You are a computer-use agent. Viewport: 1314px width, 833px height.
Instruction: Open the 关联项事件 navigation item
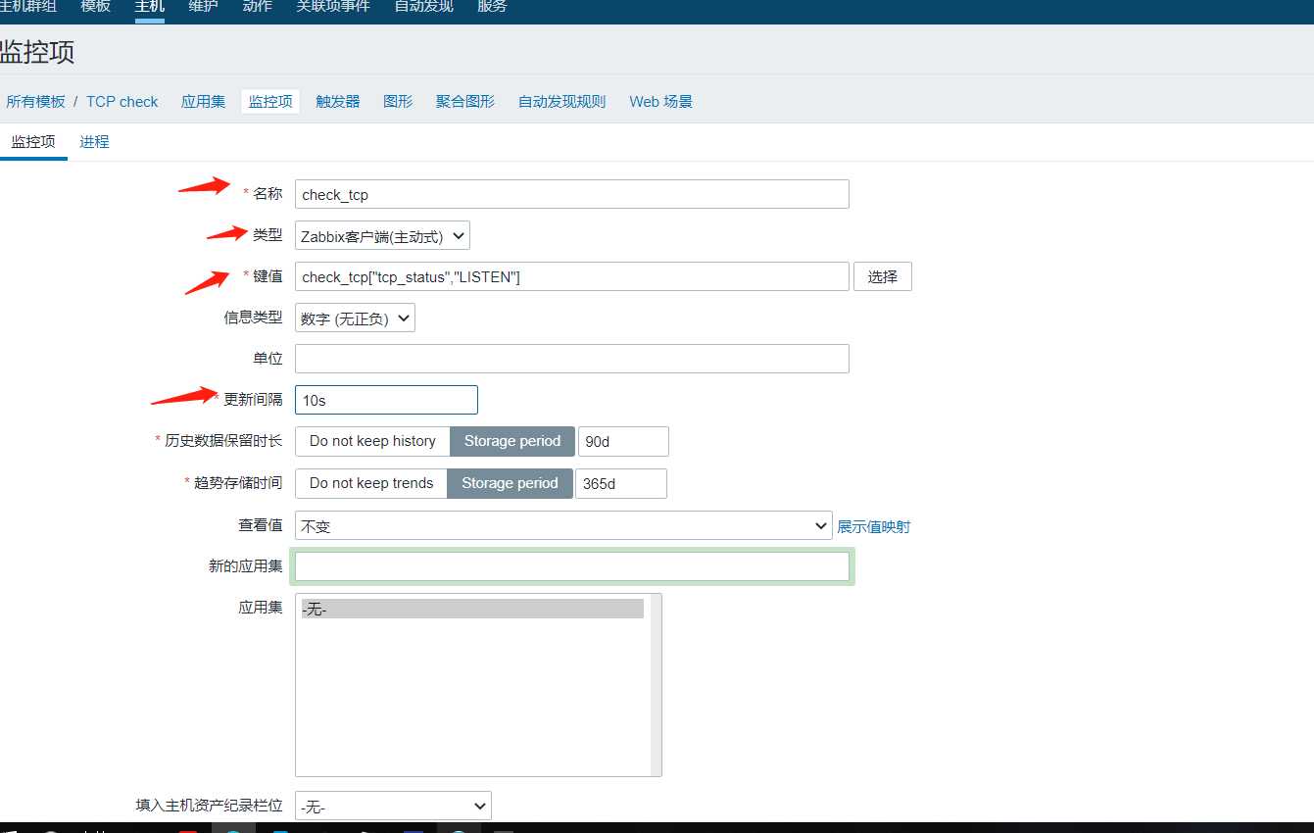(x=333, y=7)
